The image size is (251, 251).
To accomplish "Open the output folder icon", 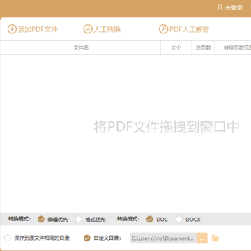I will coord(215,238).
